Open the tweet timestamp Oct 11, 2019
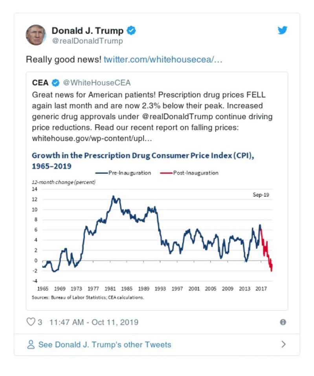The image size is (314, 376). click(x=94, y=322)
